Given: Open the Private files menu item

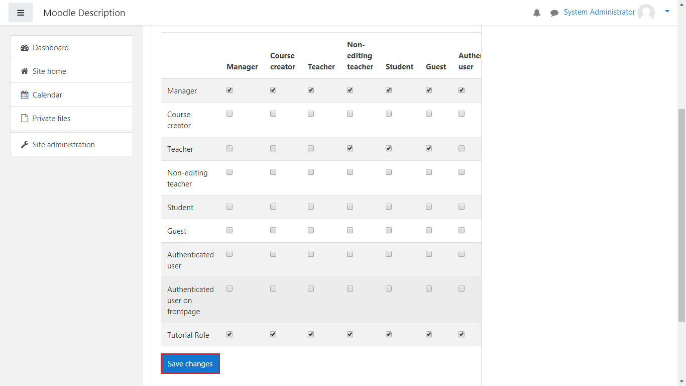Looking at the screenshot, I should tap(51, 119).
